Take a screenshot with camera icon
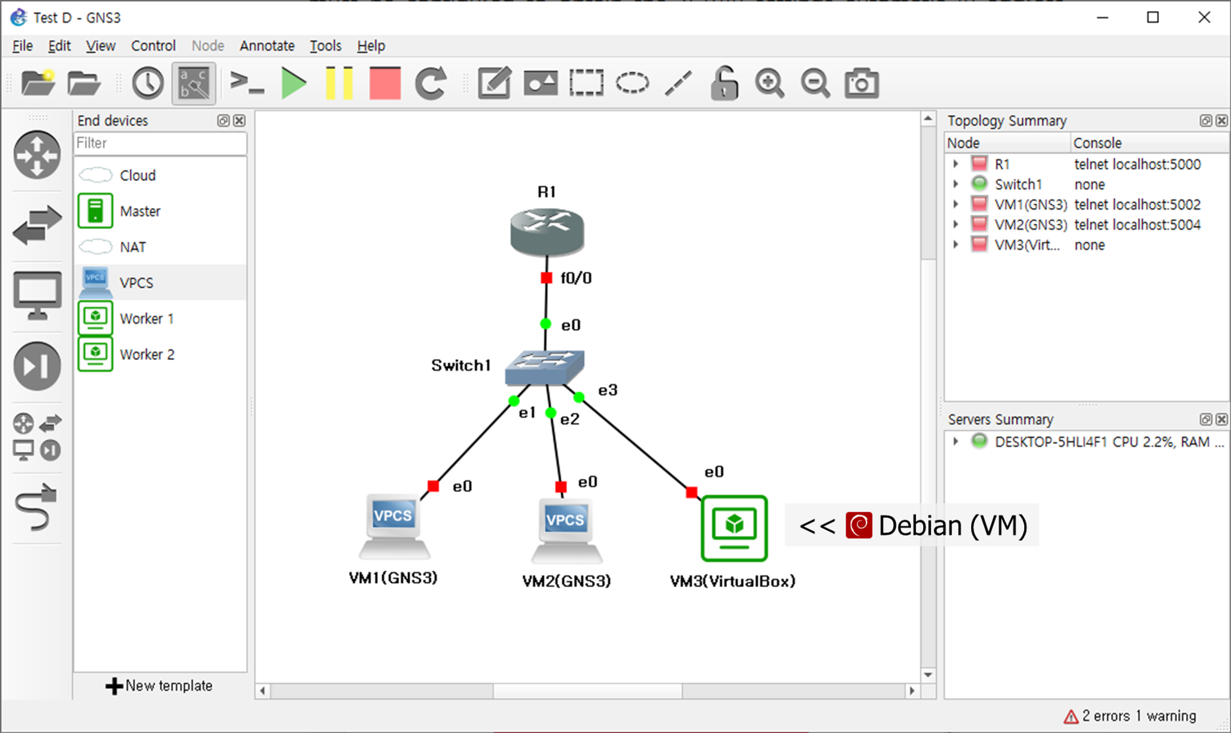1231x733 pixels. pyautogui.click(x=862, y=83)
